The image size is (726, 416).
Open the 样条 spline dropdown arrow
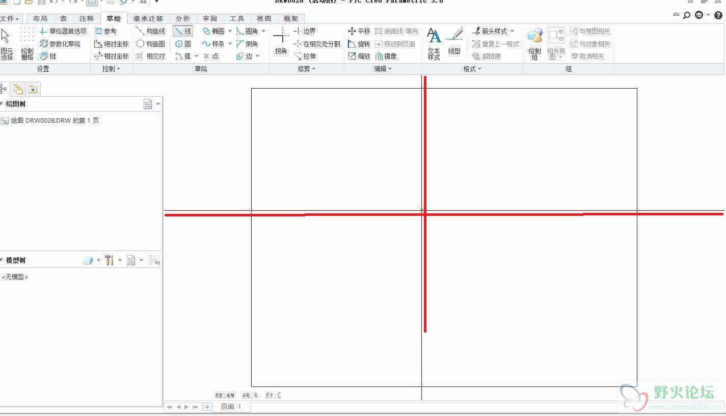point(230,44)
